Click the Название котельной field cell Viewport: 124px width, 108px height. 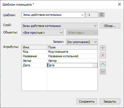[72, 56]
